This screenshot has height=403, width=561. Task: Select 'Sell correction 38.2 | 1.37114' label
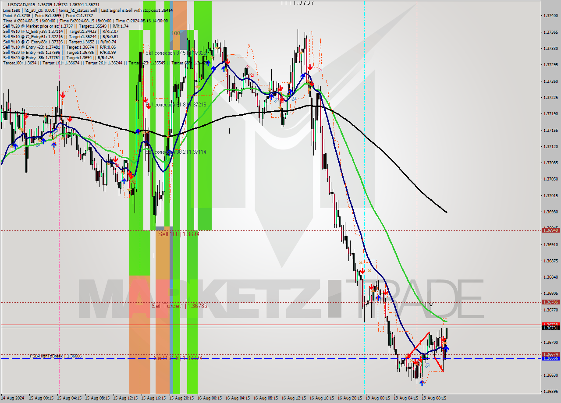[x=176, y=152]
